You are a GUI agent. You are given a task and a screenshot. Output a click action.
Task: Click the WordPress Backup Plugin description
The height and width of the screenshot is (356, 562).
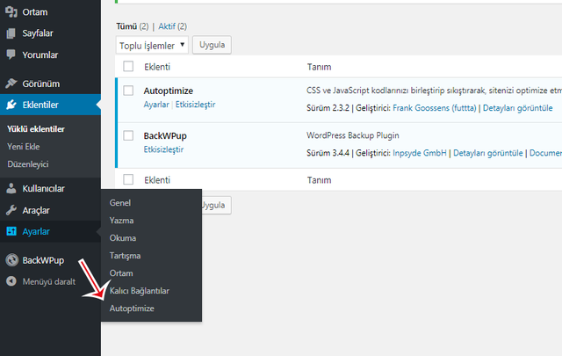[353, 135]
